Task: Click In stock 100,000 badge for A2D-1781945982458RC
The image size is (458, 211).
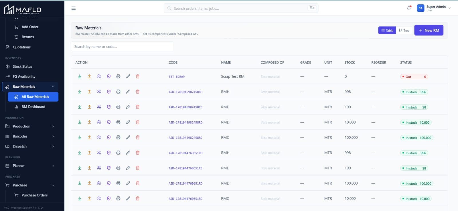Action: (417, 138)
